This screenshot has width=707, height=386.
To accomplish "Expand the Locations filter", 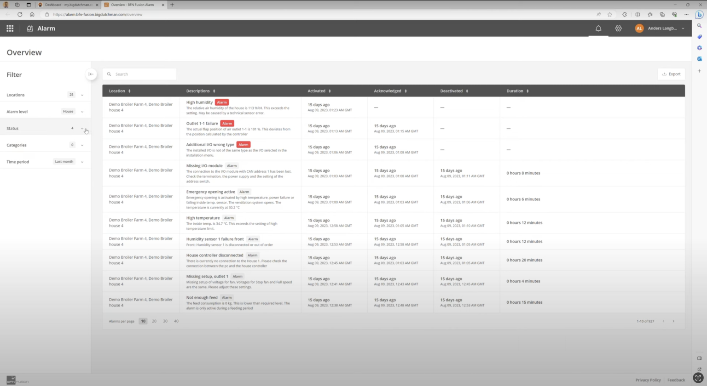I will (x=82, y=95).
